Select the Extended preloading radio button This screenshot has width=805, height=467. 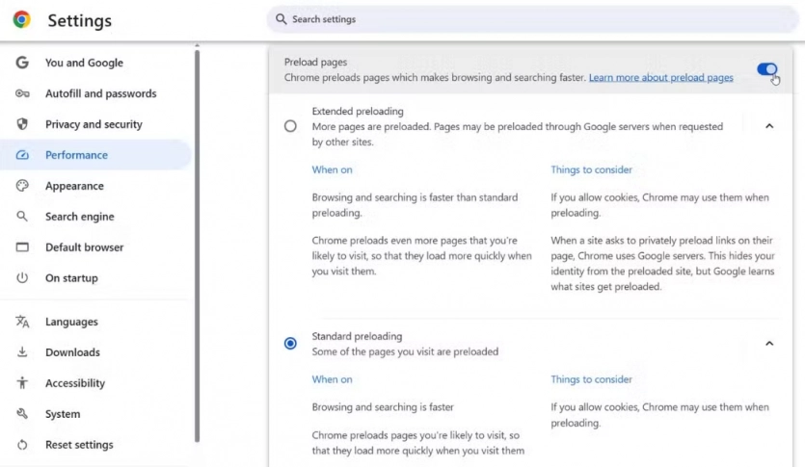290,126
